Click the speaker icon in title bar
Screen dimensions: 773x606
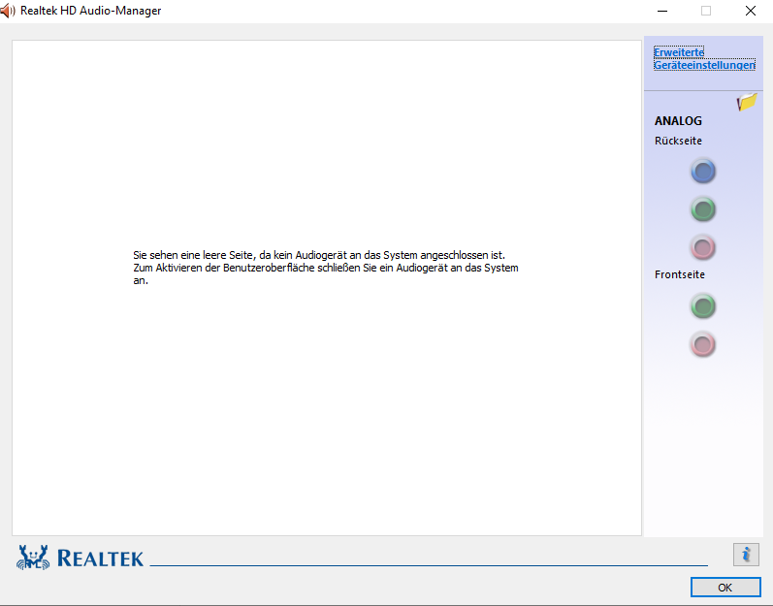8,11
